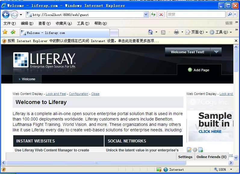Open Look and Feel of the right portlet
The image size is (240, 174).
226,94
